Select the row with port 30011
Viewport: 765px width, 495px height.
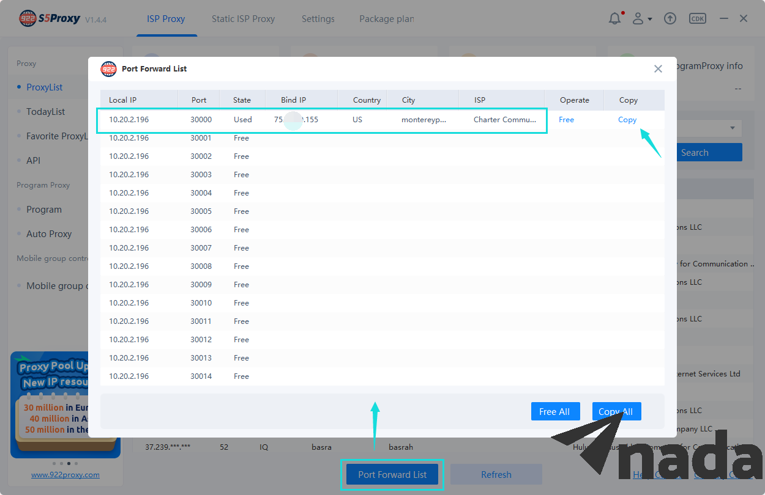[x=382, y=321]
